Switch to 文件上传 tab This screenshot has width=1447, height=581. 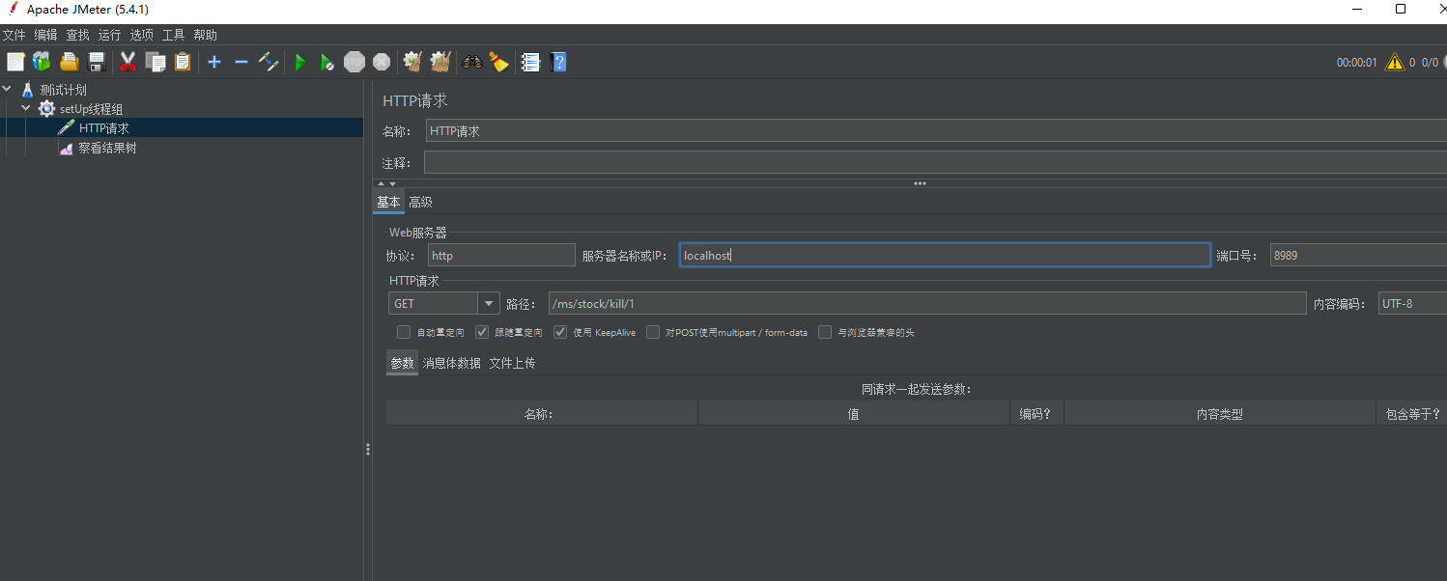click(512, 363)
